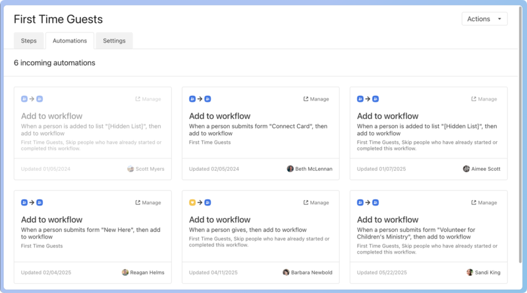Click Beth McLennan's avatar icon
Screen dimensions: 527x293
tap(290, 169)
